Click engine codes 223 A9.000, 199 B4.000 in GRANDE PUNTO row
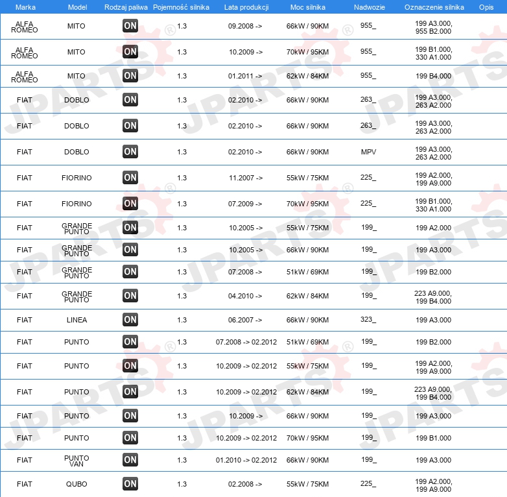Image resolution: width=507 pixels, height=497 pixels. [433, 297]
